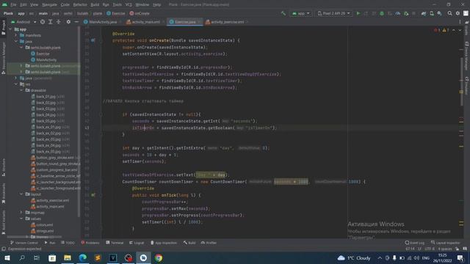The width and height of the screenshot is (470, 264).
Task: Run the app with the green play button
Action: pos(358,13)
